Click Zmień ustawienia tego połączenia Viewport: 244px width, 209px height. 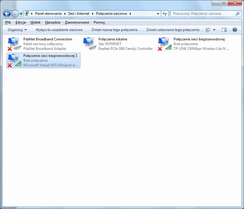pyautogui.click(x=171, y=29)
